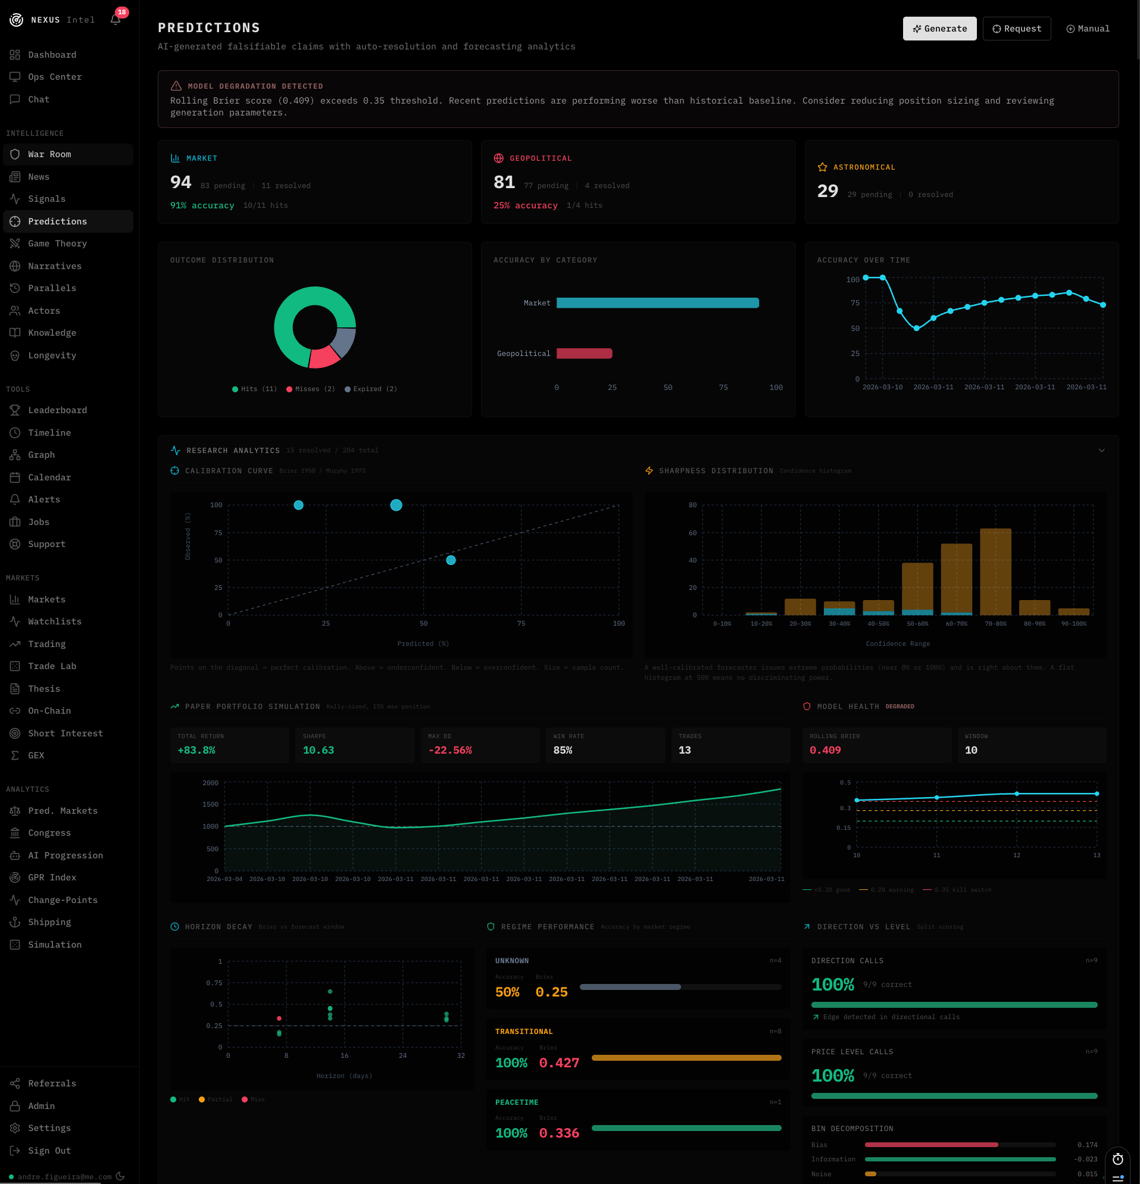Screen dimensions: 1140x1184
Task: Click the Shipping anchor icon
Action: pos(15,922)
